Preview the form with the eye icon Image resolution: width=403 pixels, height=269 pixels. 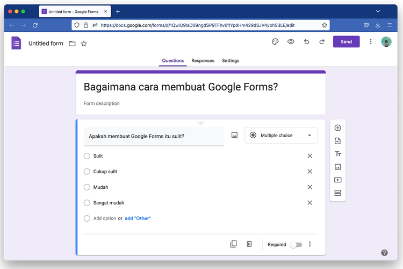point(291,42)
